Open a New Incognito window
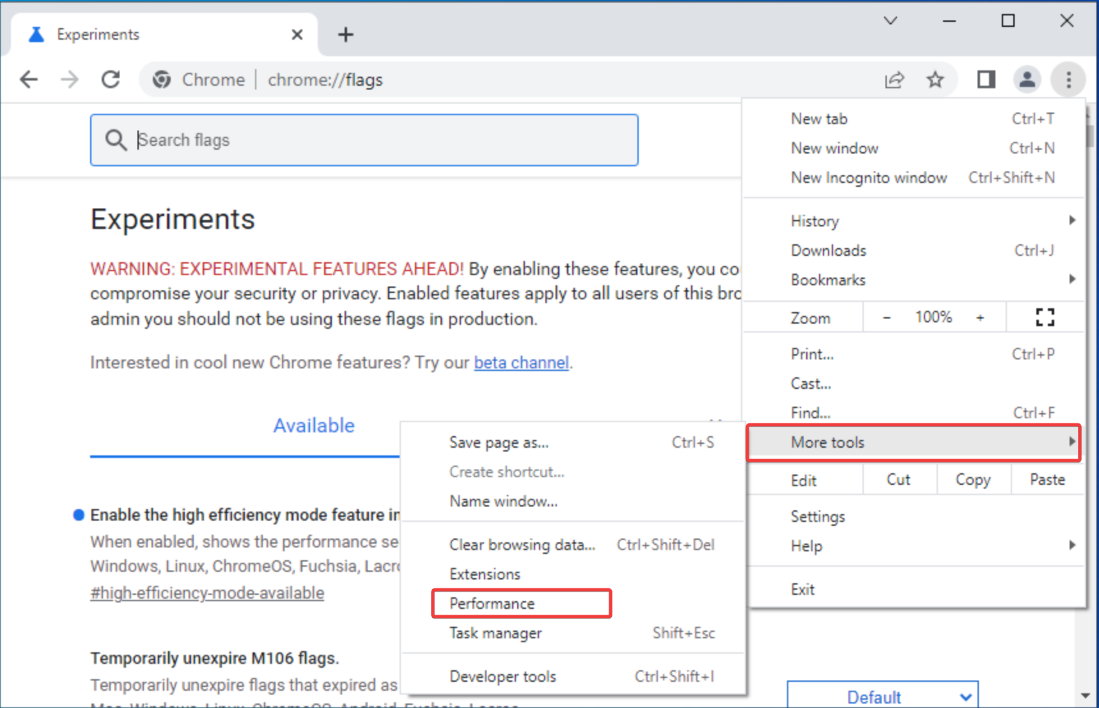Viewport: 1099px width, 708px height. pos(914,178)
